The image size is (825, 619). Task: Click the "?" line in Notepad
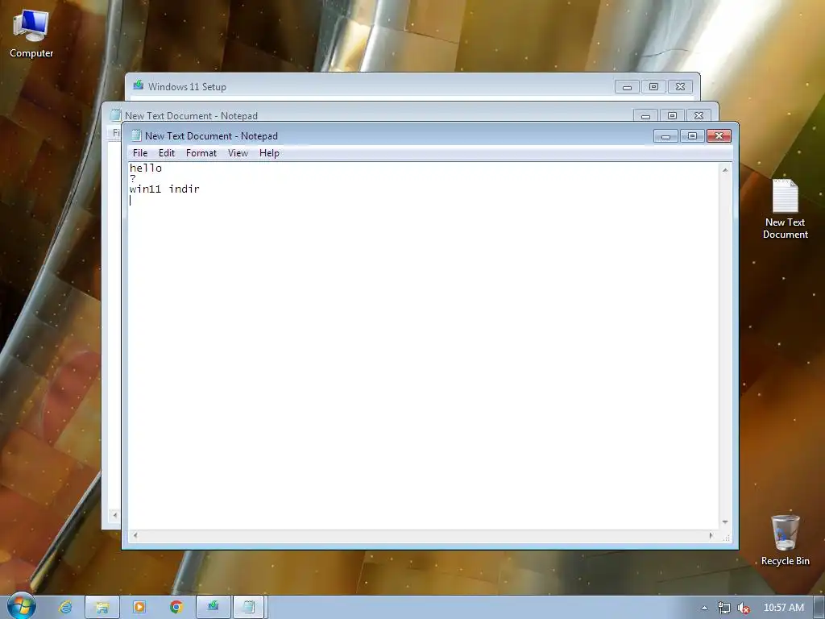pyautogui.click(x=133, y=178)
